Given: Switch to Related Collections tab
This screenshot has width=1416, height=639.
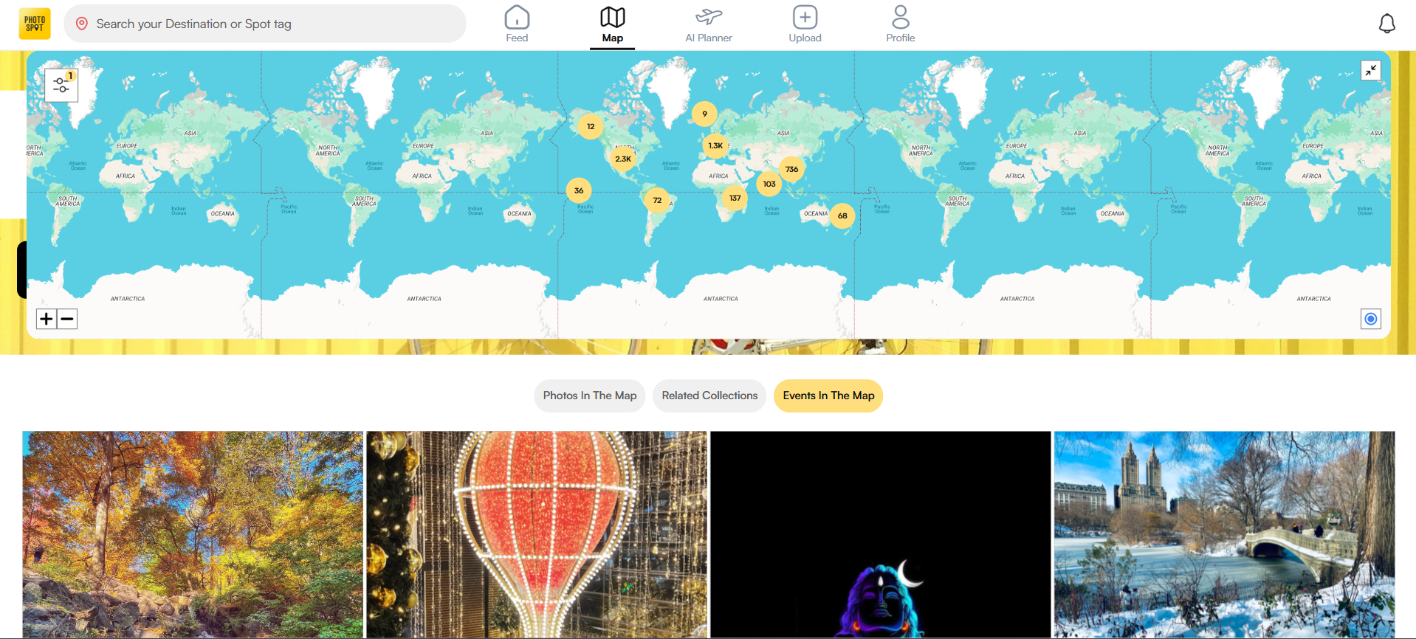Looking at the screenshot, I should [709, 396].
